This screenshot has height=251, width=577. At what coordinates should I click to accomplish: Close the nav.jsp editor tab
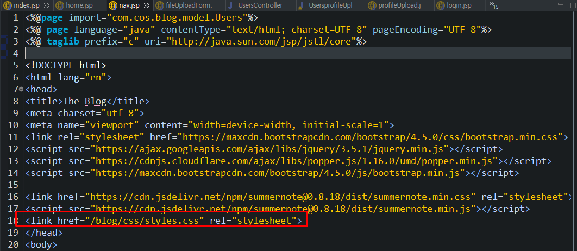(147, 5)
